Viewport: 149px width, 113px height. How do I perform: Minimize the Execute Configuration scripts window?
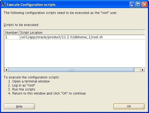[x=132, y=5]
